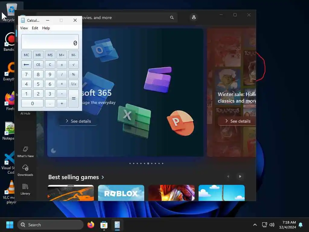
Task: Click previous arrow for Best selling games
Action: (x=228, y=176)
